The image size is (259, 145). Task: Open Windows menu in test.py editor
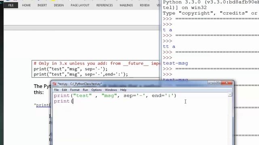(x=111, y=90)
